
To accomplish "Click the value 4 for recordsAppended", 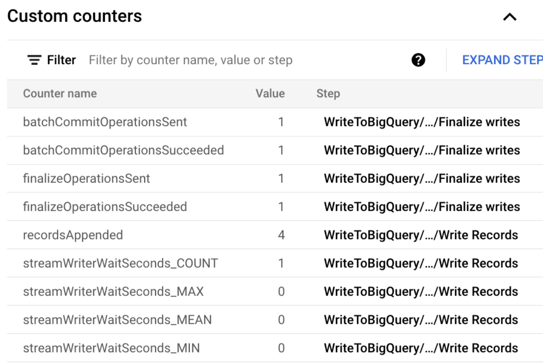I will click(281, 235).
